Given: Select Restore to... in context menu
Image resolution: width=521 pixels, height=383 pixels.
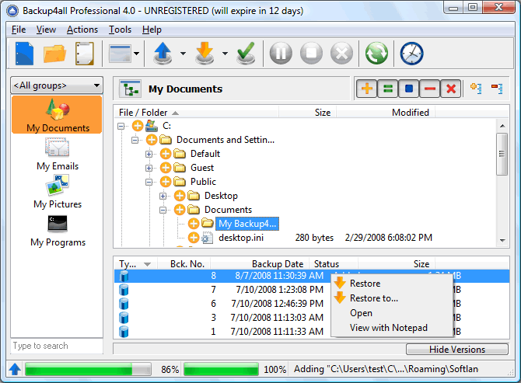Looking at the screenshot, I should click(373, 298).
